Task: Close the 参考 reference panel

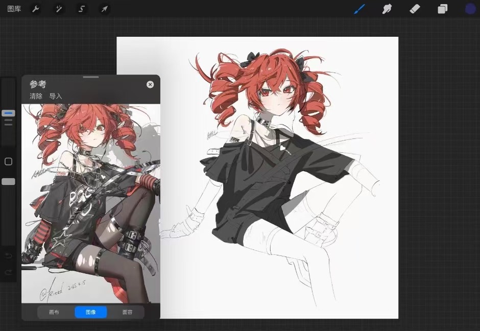Action: pos(150,84)
